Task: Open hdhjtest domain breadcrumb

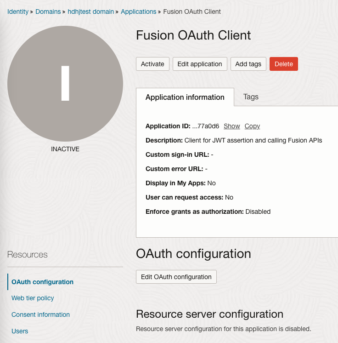Action: 90,11
